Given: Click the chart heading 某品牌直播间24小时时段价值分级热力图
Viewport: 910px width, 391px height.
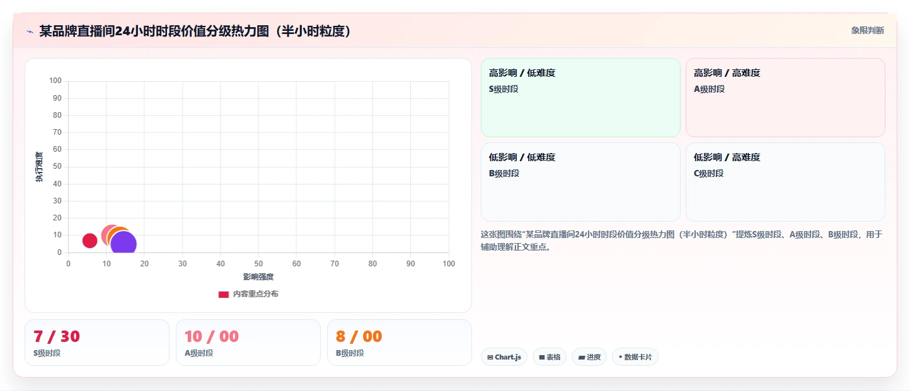Looking at the screenshot, I should (x=195, y=31).
